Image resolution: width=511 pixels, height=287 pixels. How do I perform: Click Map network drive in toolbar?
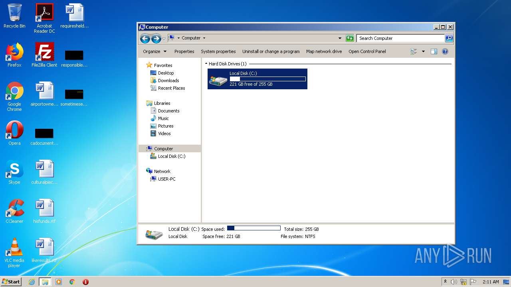(324, 51)
